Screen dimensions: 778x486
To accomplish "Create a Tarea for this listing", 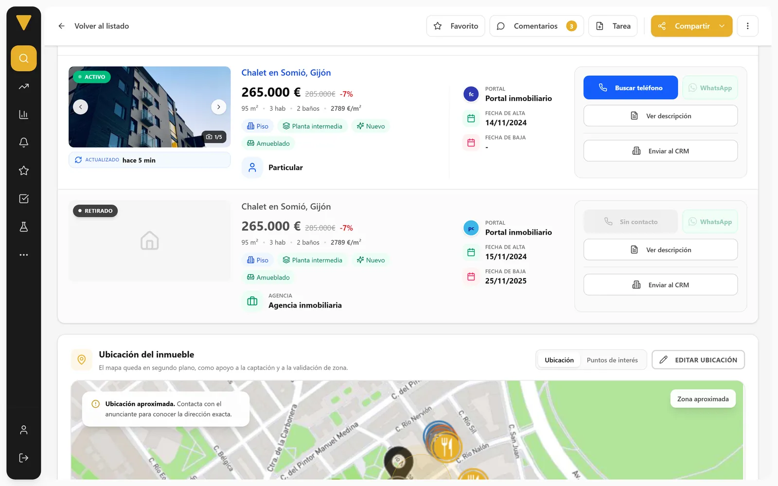I will tap(613, 26).
